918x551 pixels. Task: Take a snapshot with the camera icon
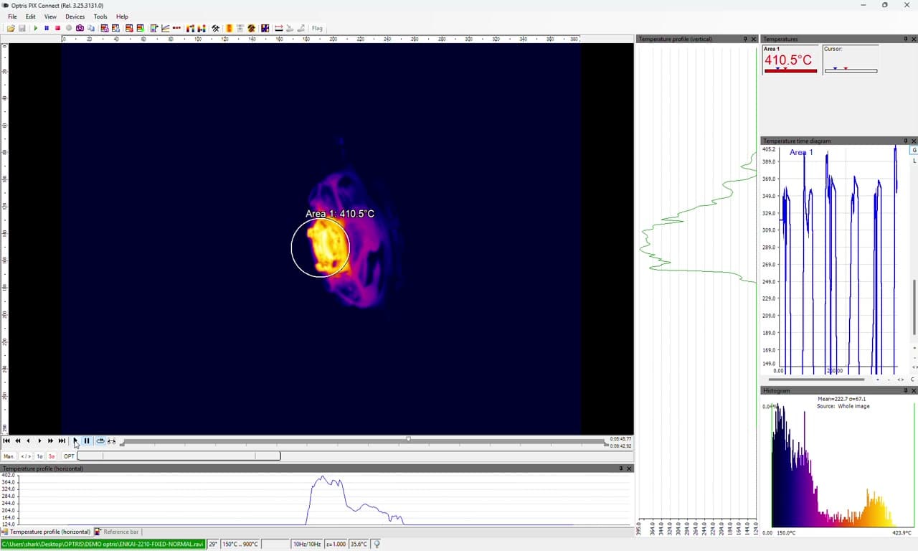[80, 29]
